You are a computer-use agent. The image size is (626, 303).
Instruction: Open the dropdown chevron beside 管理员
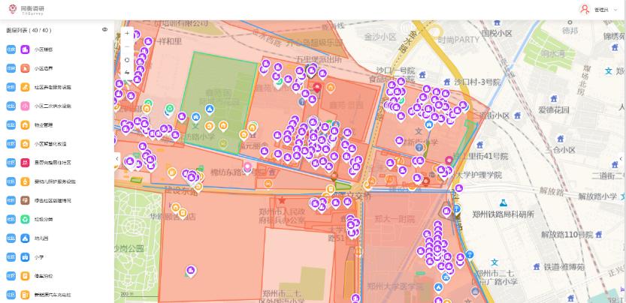(x=614, y=10)
